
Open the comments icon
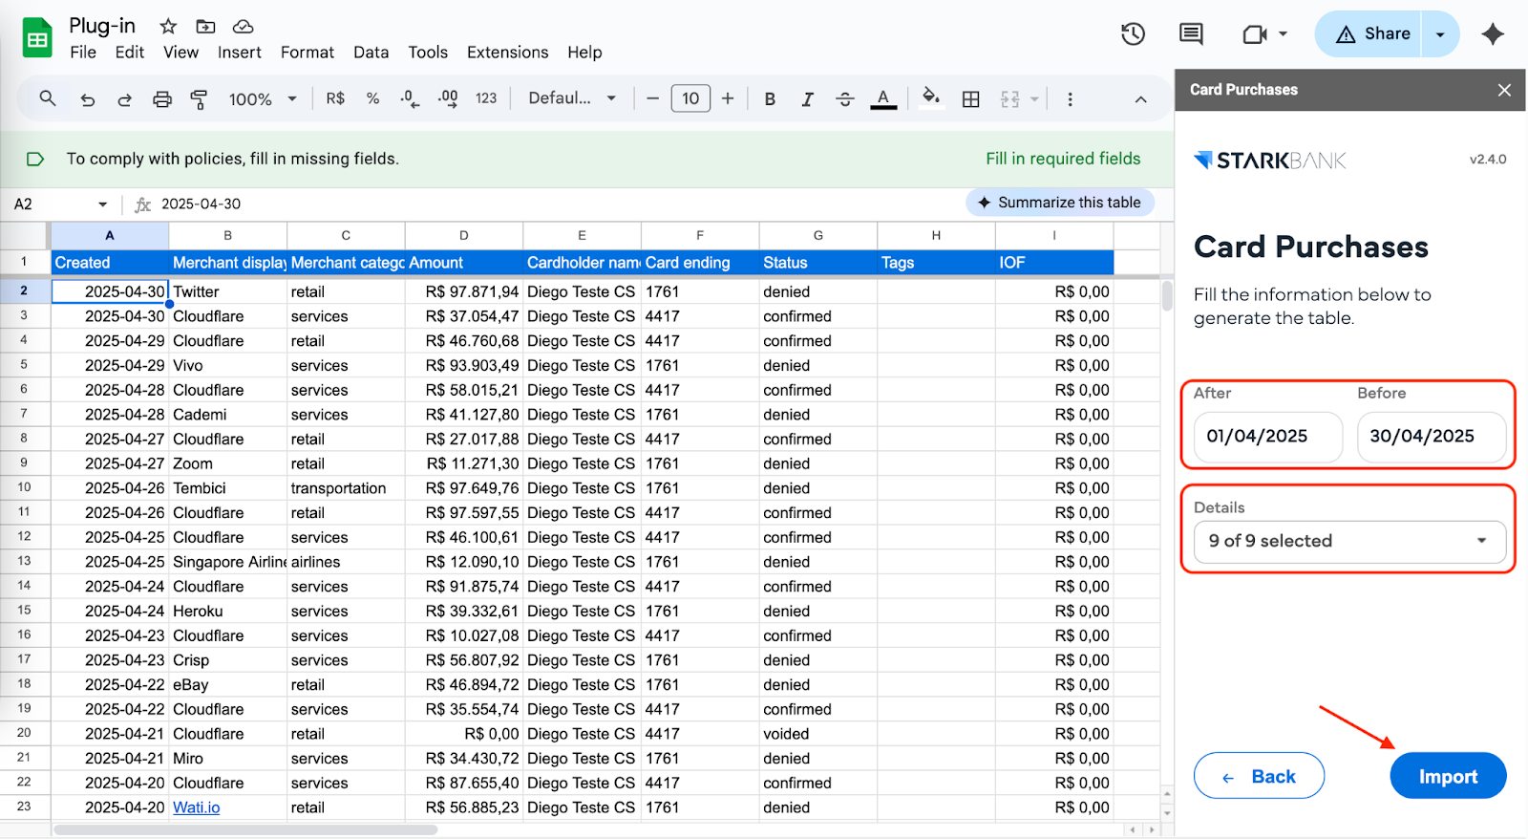tap(1191, 34)
